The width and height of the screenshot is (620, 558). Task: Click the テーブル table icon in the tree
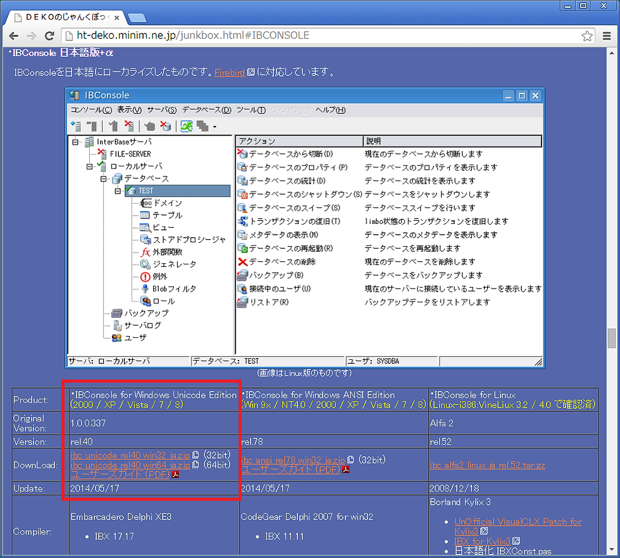[145, 215]
